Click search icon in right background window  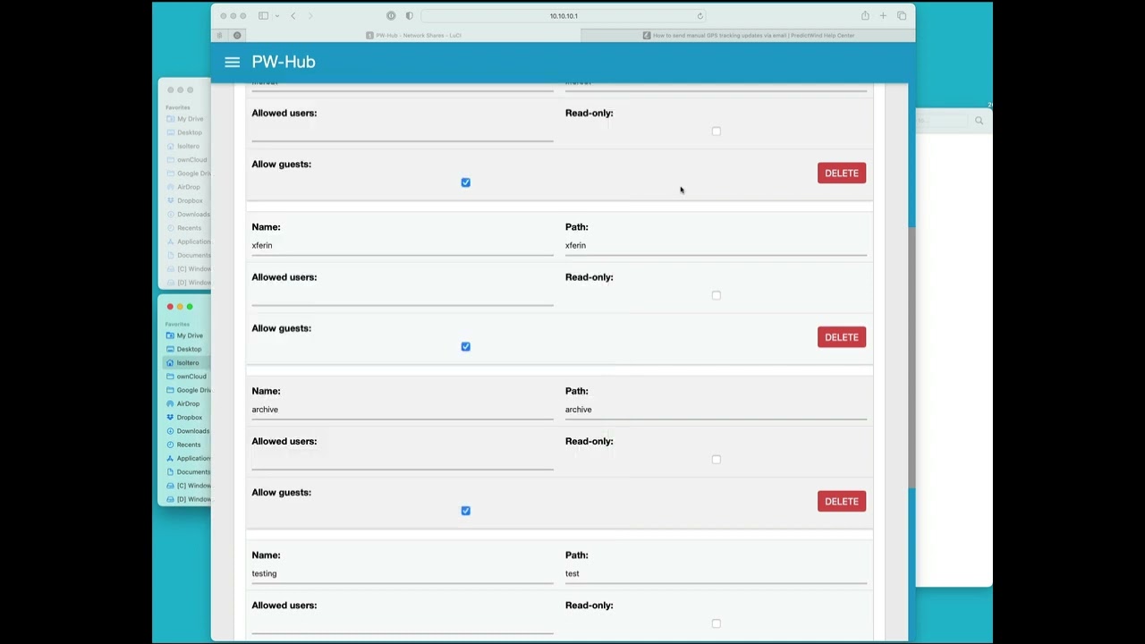click(979, 120)
